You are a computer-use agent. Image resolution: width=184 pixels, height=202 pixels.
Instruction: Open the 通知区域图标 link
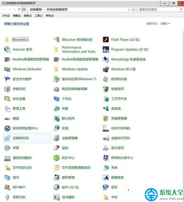[22, 158]
